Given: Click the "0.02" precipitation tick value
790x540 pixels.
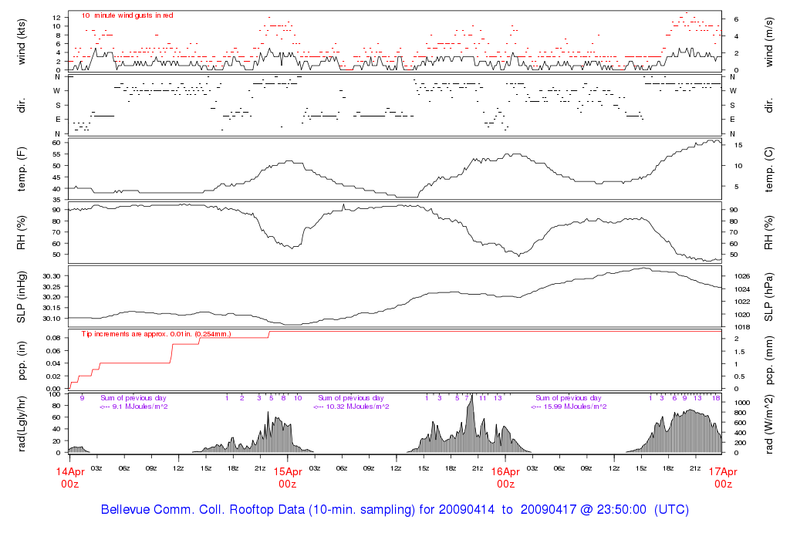Looking at the screenshot, I should click(53, 376).
